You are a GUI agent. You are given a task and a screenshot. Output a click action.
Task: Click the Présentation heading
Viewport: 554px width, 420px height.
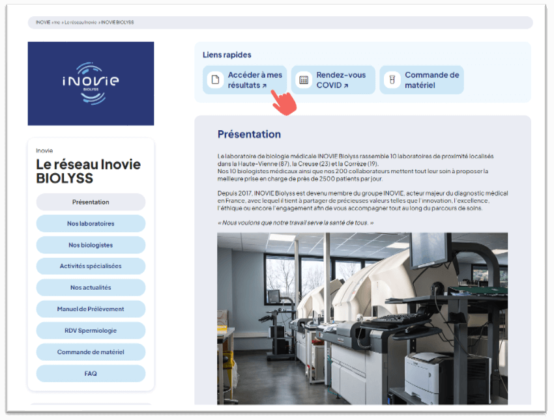pyautogui.click(x=249, y=134)
